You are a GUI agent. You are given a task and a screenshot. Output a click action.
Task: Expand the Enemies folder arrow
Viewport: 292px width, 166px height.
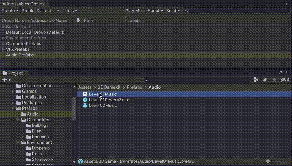click(x=23, y=137)
